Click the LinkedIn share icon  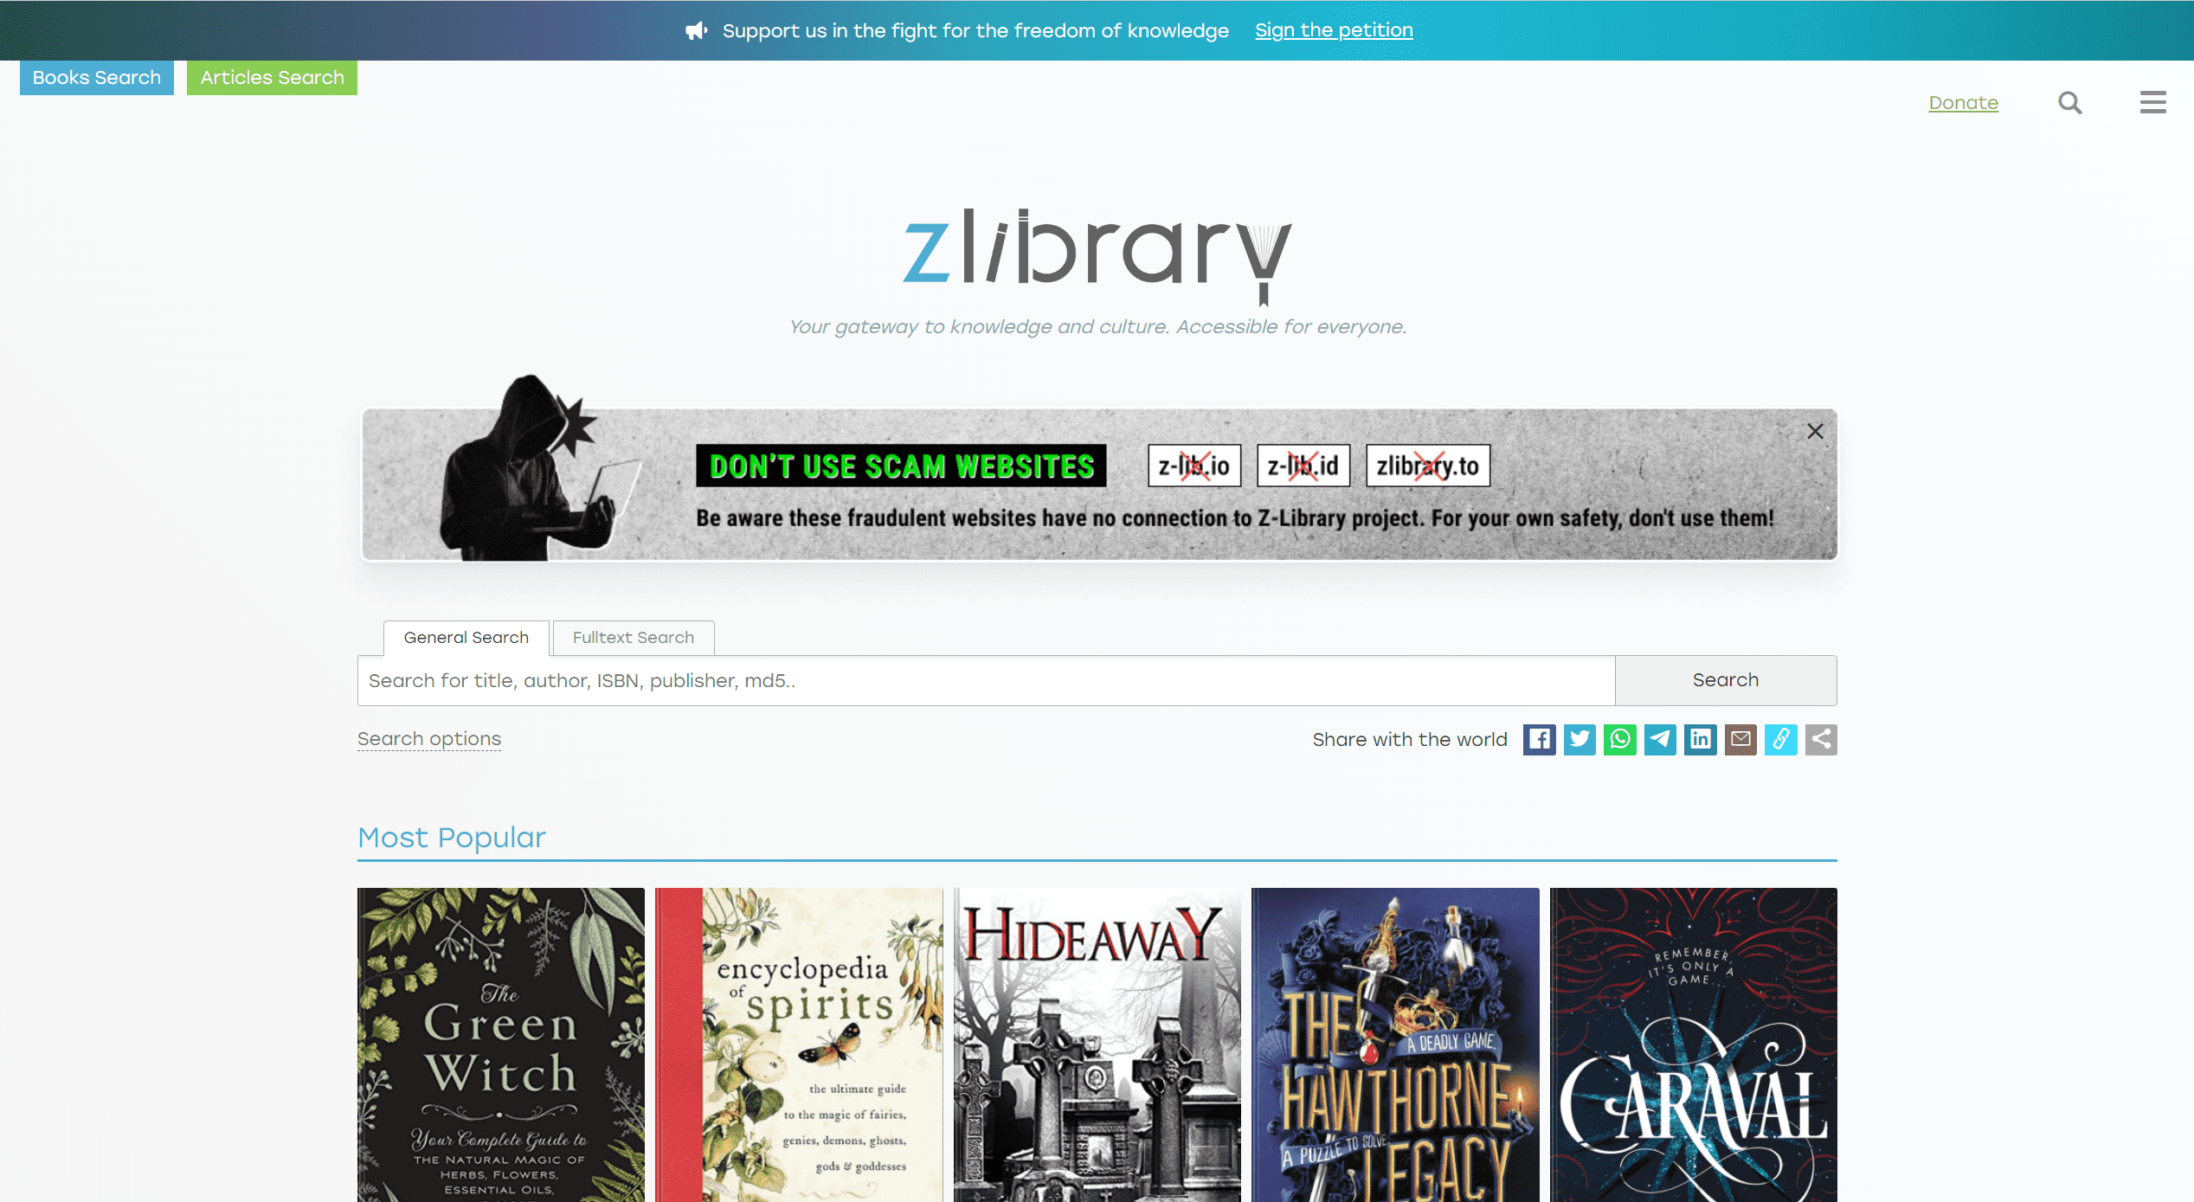click(1701, 740)
